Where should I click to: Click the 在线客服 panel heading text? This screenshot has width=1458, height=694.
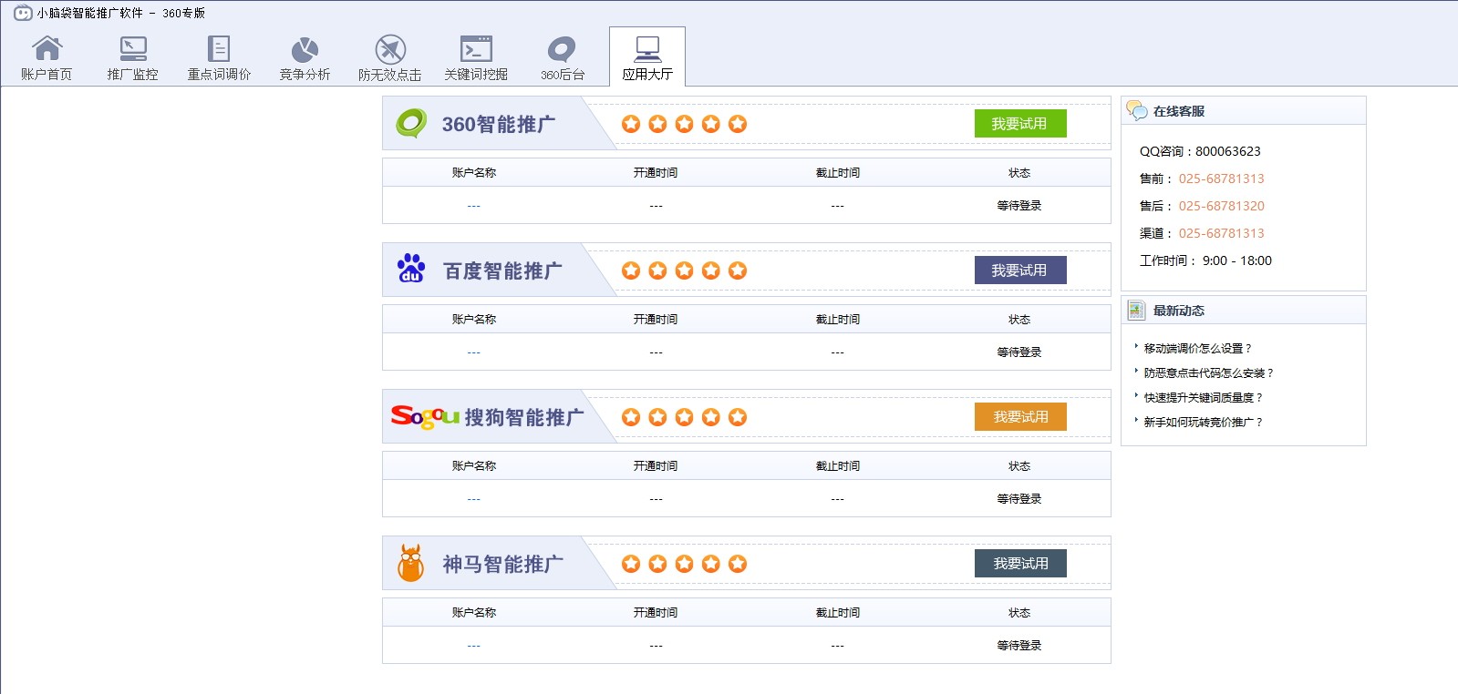pos(1179,111)
